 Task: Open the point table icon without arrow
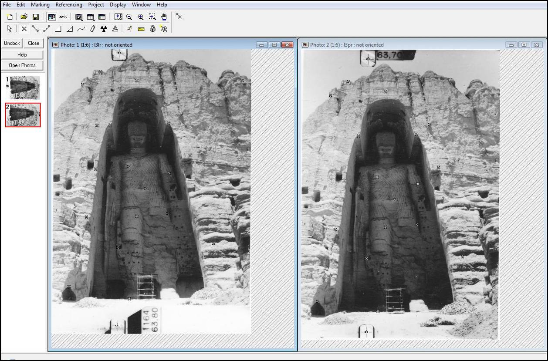pyautogui.click(x=102, y=17)
